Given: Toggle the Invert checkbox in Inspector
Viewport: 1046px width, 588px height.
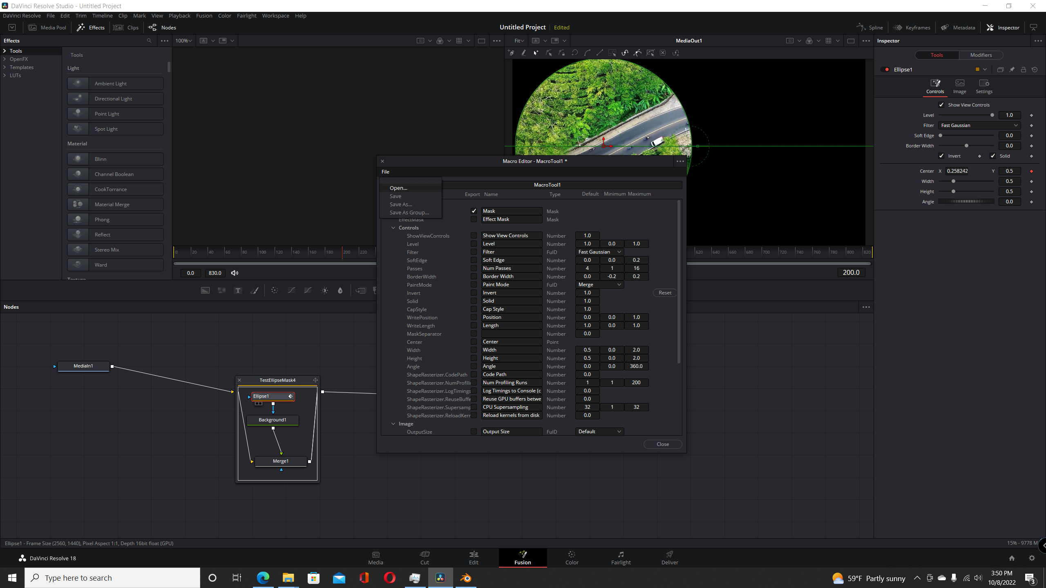Looking at the screenshot, I should [x=941, y=156].
